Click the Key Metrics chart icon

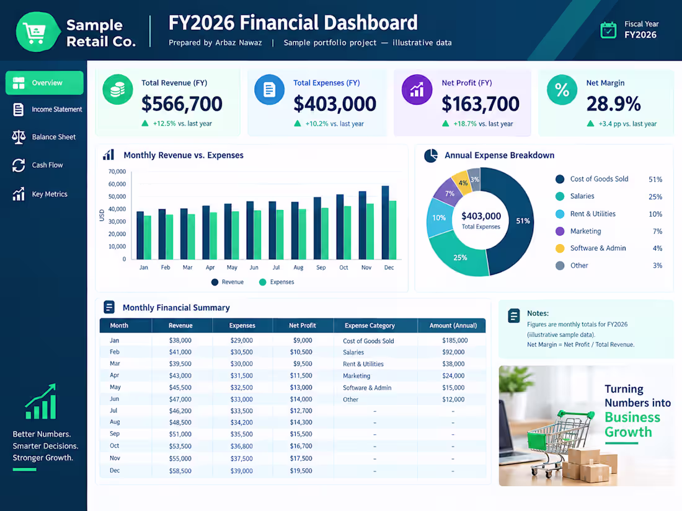click(x=18, y=194)
